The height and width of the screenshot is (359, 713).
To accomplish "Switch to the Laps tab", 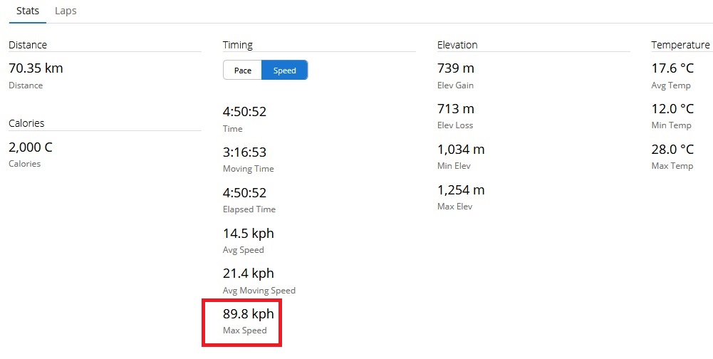I will coord(66,11).
